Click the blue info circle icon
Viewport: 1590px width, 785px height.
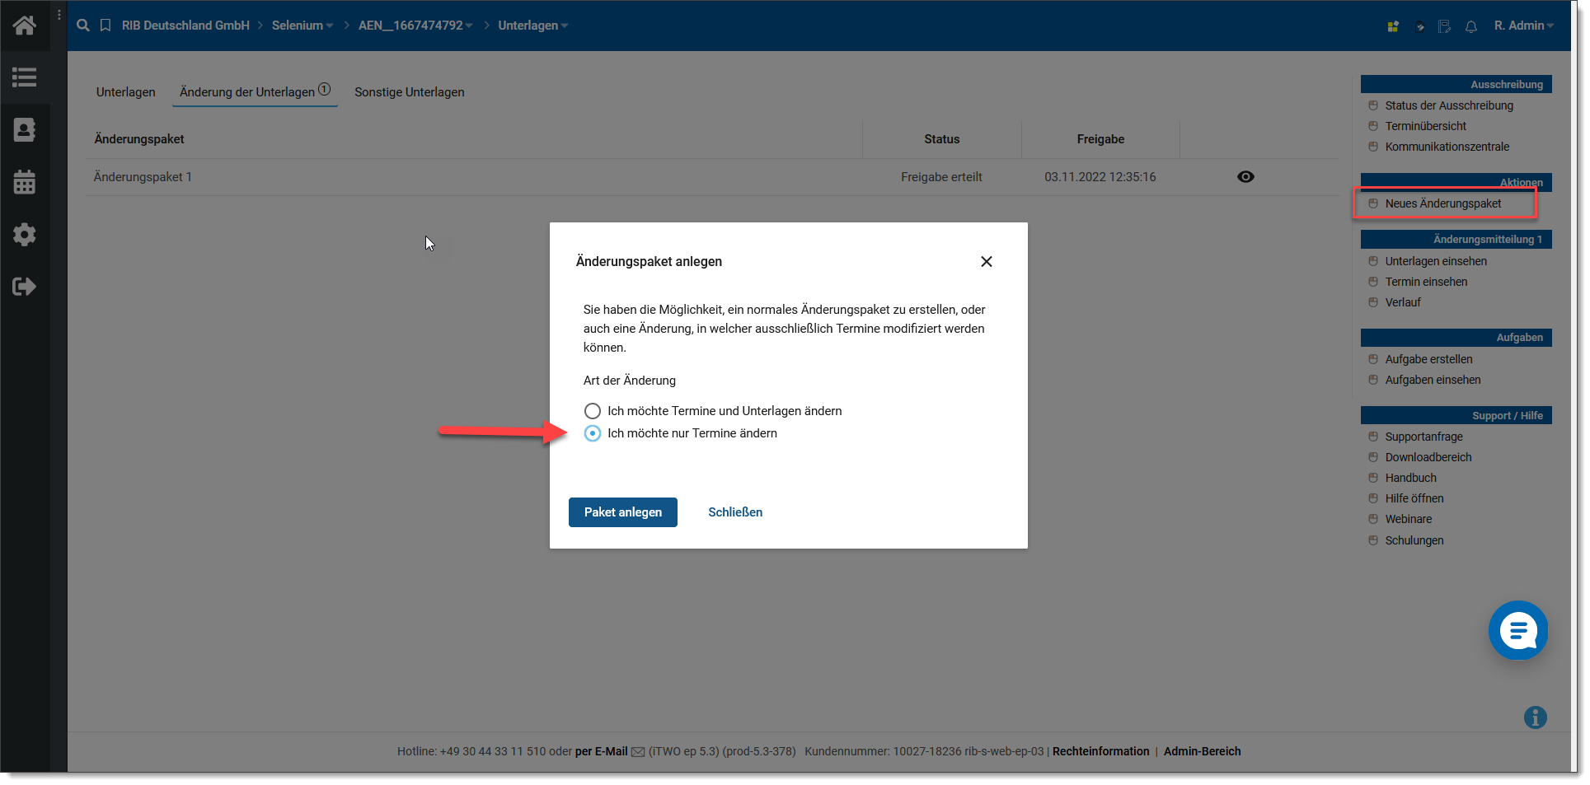pos(1536,717)
